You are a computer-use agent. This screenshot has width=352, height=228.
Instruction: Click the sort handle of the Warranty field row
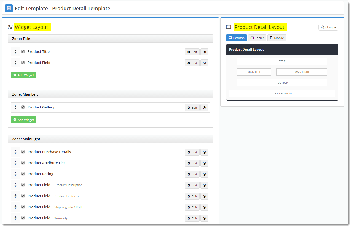(x=15, y=218)
